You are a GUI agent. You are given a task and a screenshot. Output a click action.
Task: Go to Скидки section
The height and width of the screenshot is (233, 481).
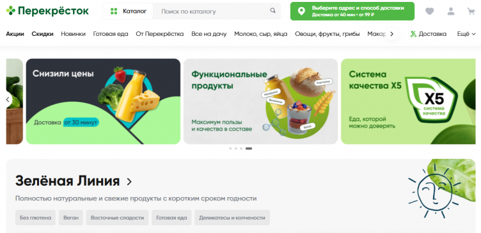point(42,34)
